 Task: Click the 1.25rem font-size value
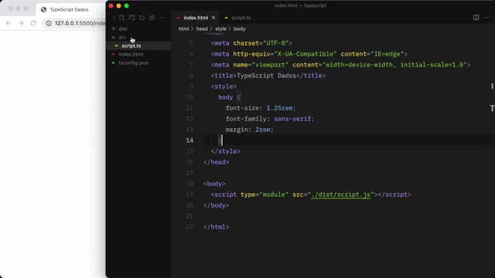(x=279, y=108)
